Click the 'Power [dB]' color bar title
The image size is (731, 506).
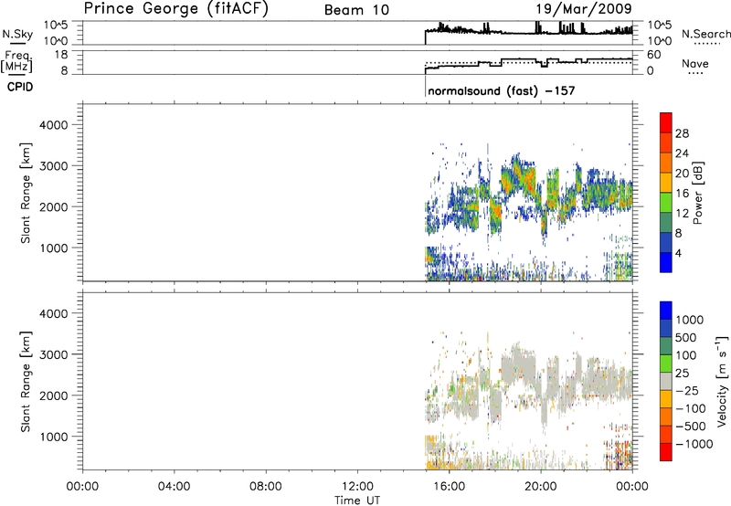pyautogui.click(x=697, y=193)
